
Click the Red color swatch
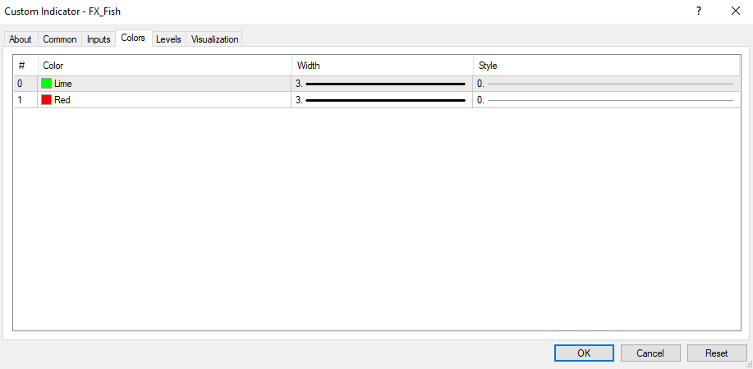[x=47, y=100]
